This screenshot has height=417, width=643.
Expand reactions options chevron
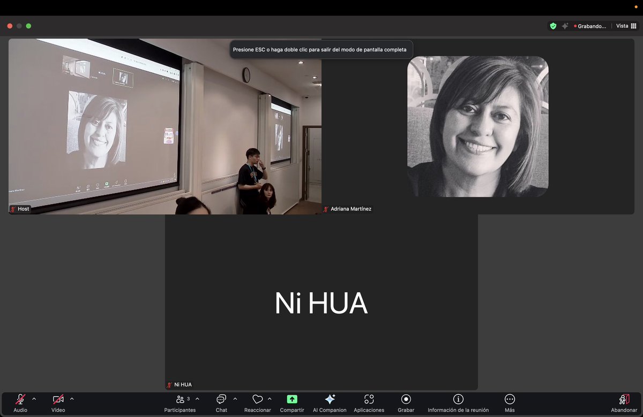tap(270, 399)
